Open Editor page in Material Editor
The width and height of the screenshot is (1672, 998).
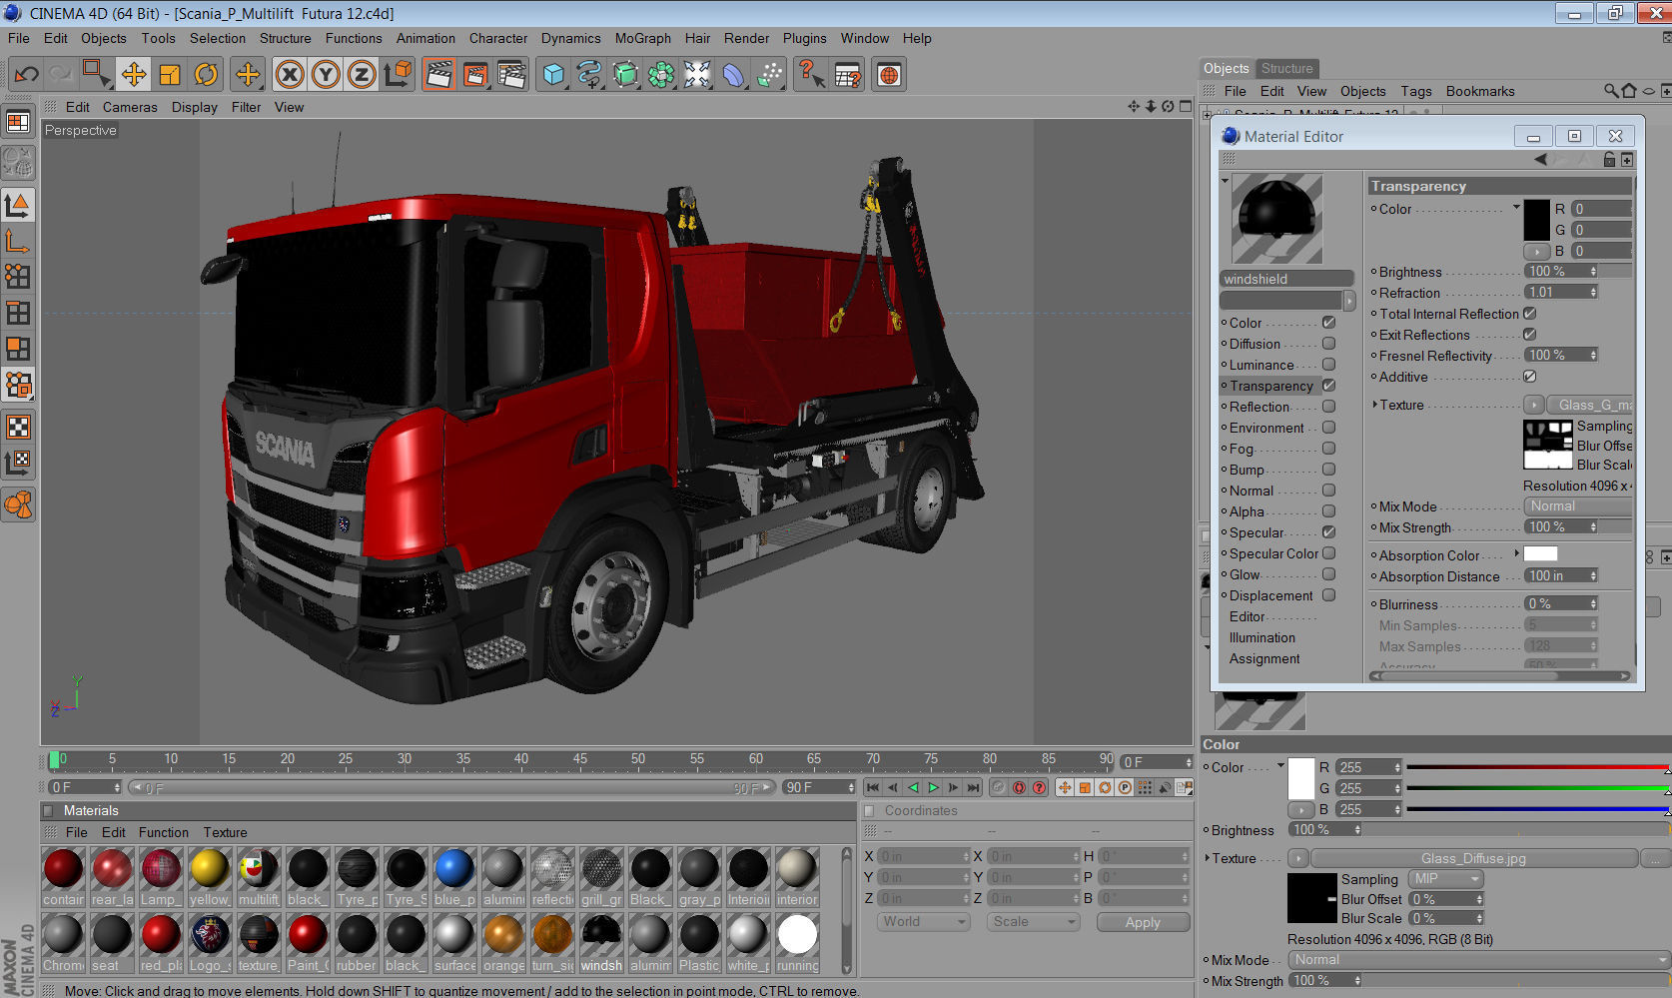click(x=1247, y=616)
